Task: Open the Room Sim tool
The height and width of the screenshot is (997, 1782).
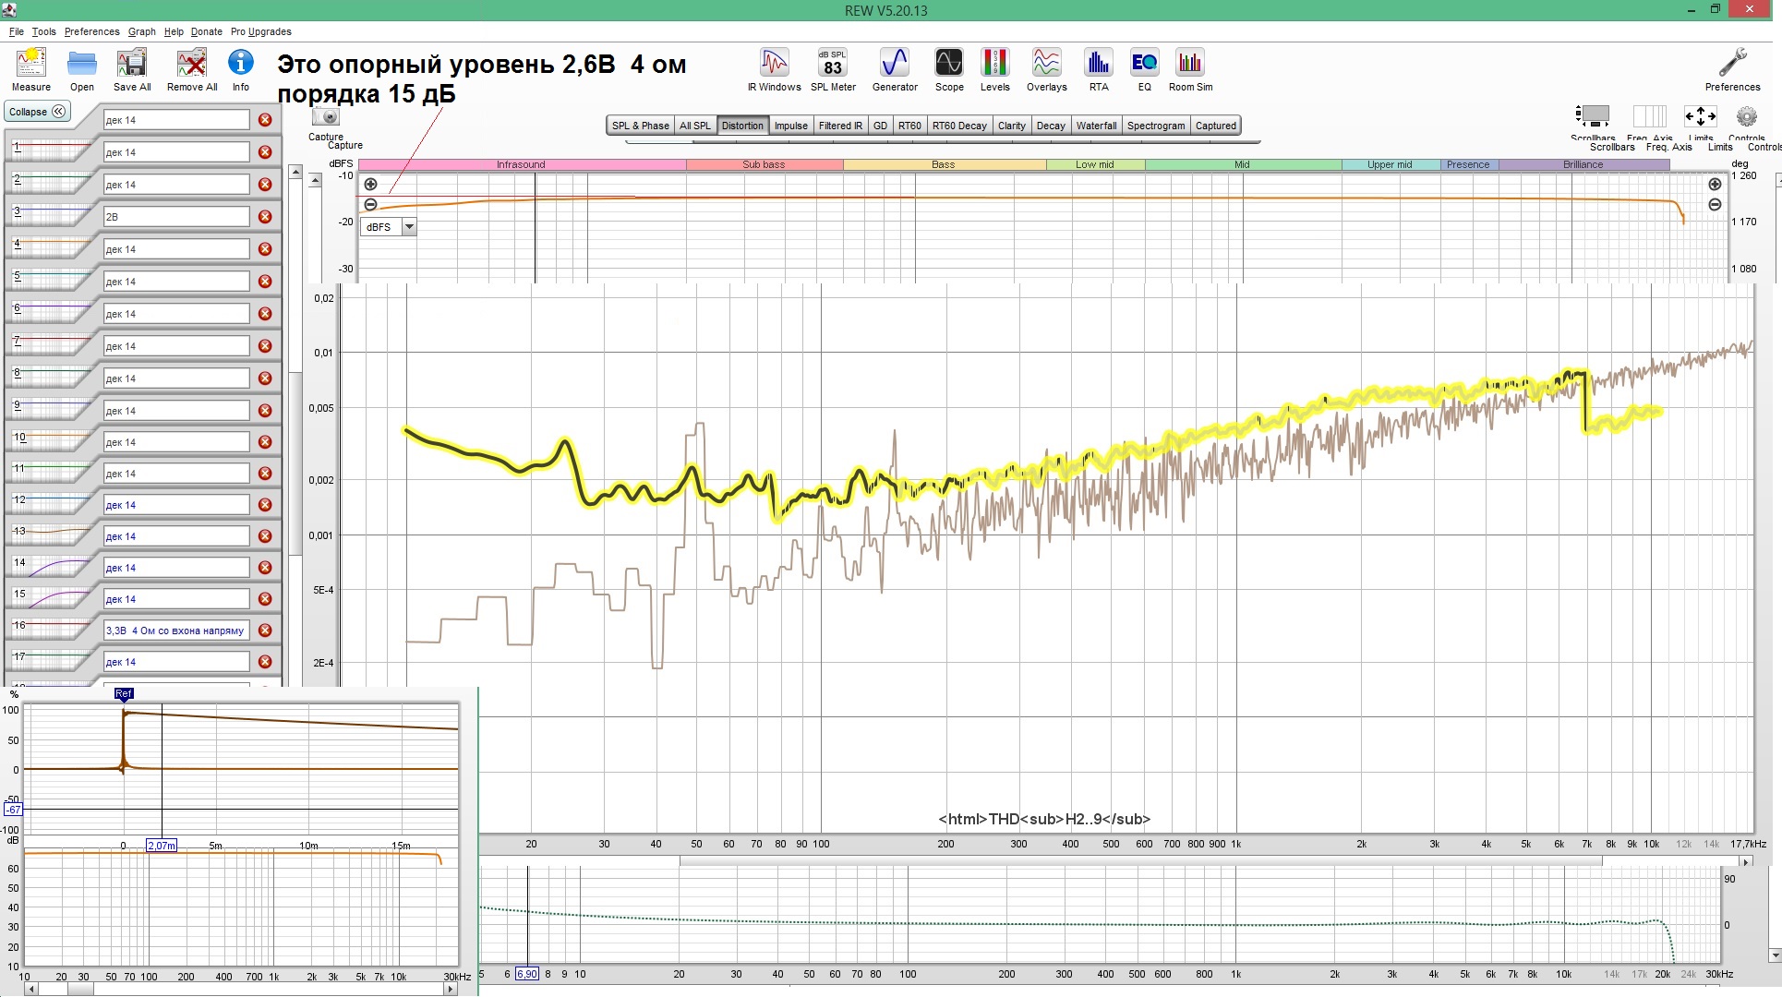Action: pos(1190,64)
